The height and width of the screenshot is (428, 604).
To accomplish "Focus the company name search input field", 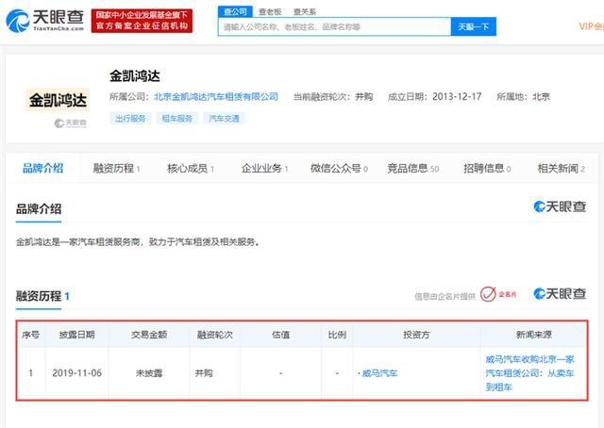I will pyautogui.click(x=334, y=26).
